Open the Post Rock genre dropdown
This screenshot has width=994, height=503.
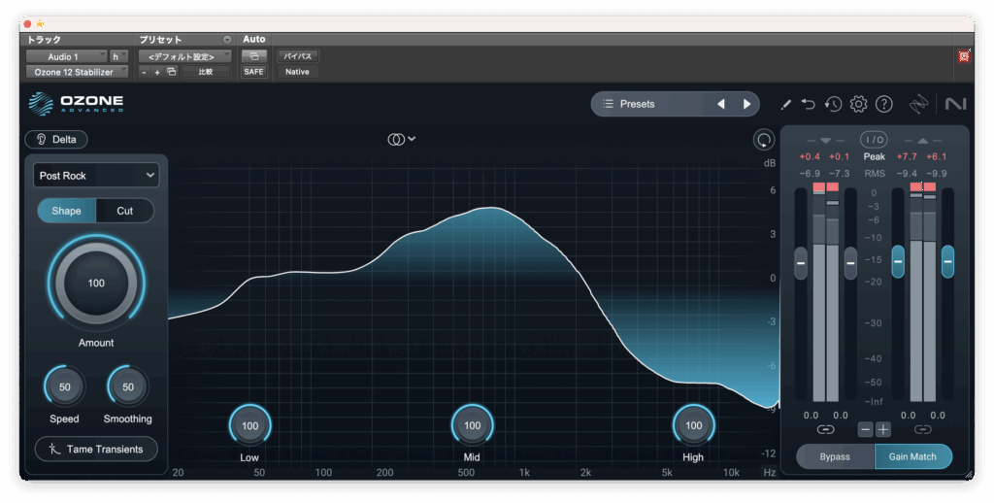coord(96,176)
